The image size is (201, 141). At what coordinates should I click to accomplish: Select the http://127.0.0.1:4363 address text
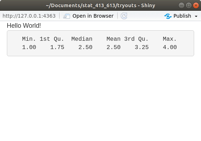click(x=29, y=16)
